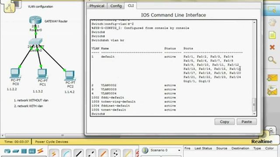
Task: Click the 'GATEWAY Router' label
Action: click(56, 21)
